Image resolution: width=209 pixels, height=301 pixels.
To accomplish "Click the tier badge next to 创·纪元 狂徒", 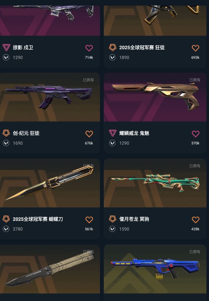I will click(6, 133).
